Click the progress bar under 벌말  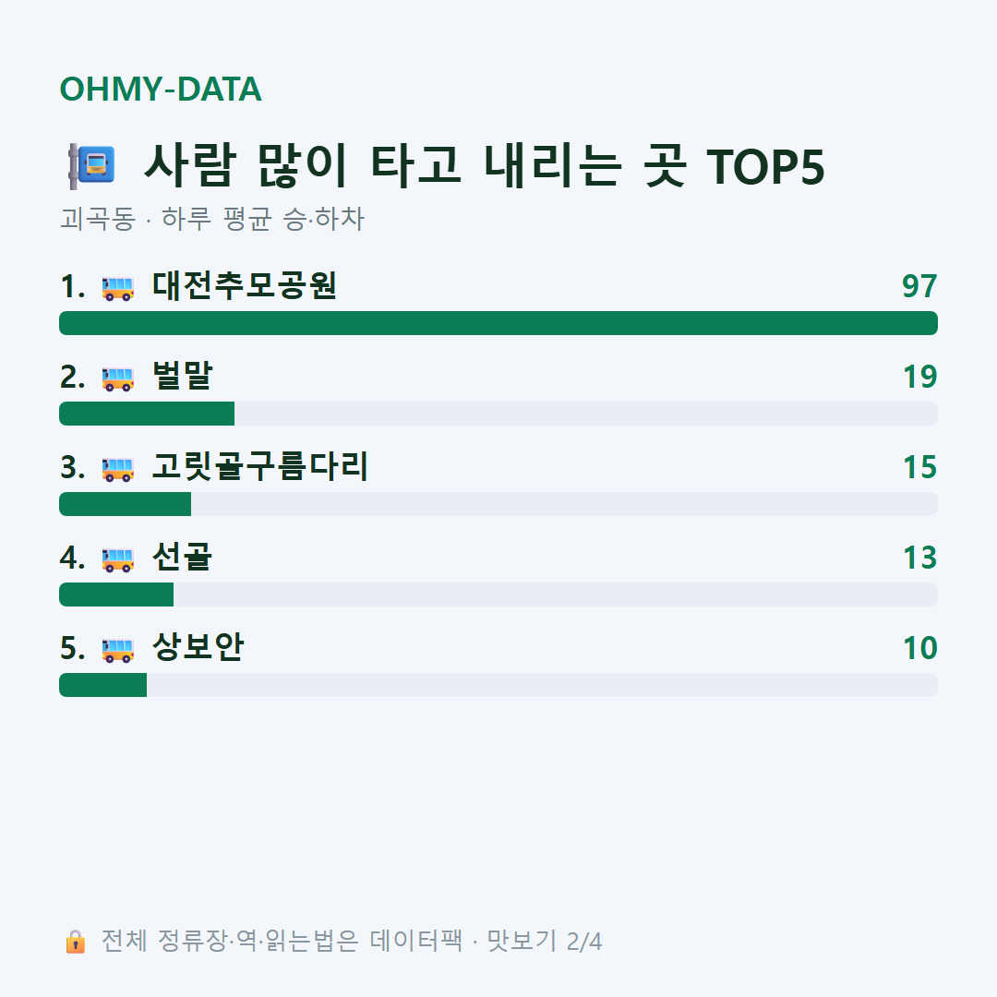[x=498, y=414]
